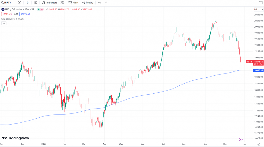Viewport: 264px width, 147px height.
Task: Open the D timeframe interval dropdown
Action: point(28,3)
